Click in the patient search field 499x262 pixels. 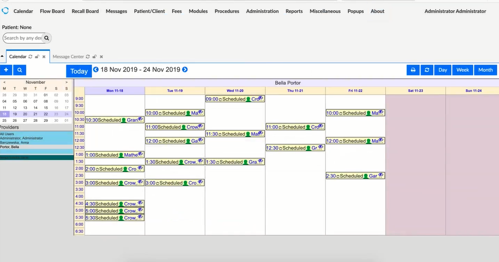[x=23, y=38]
